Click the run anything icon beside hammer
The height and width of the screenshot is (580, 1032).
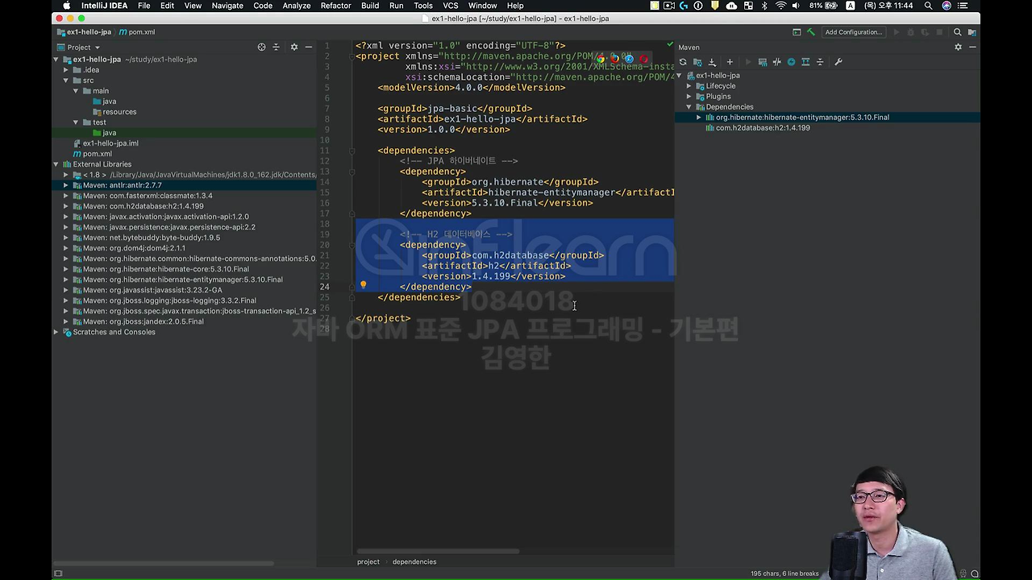(x=797, y=32)
